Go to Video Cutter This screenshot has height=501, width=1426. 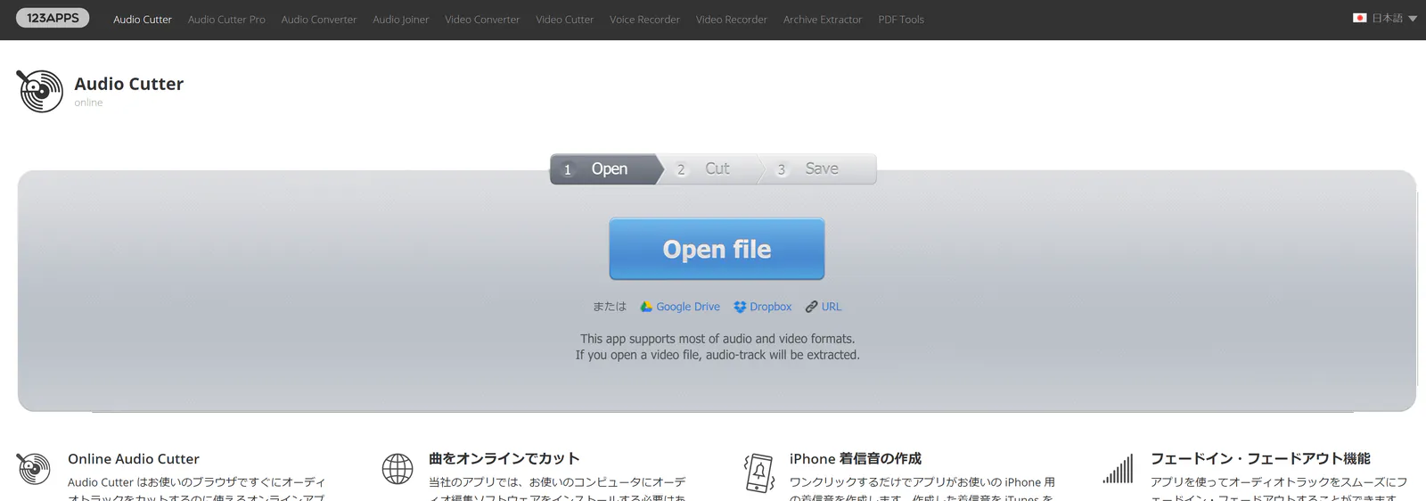click(564, 20)
